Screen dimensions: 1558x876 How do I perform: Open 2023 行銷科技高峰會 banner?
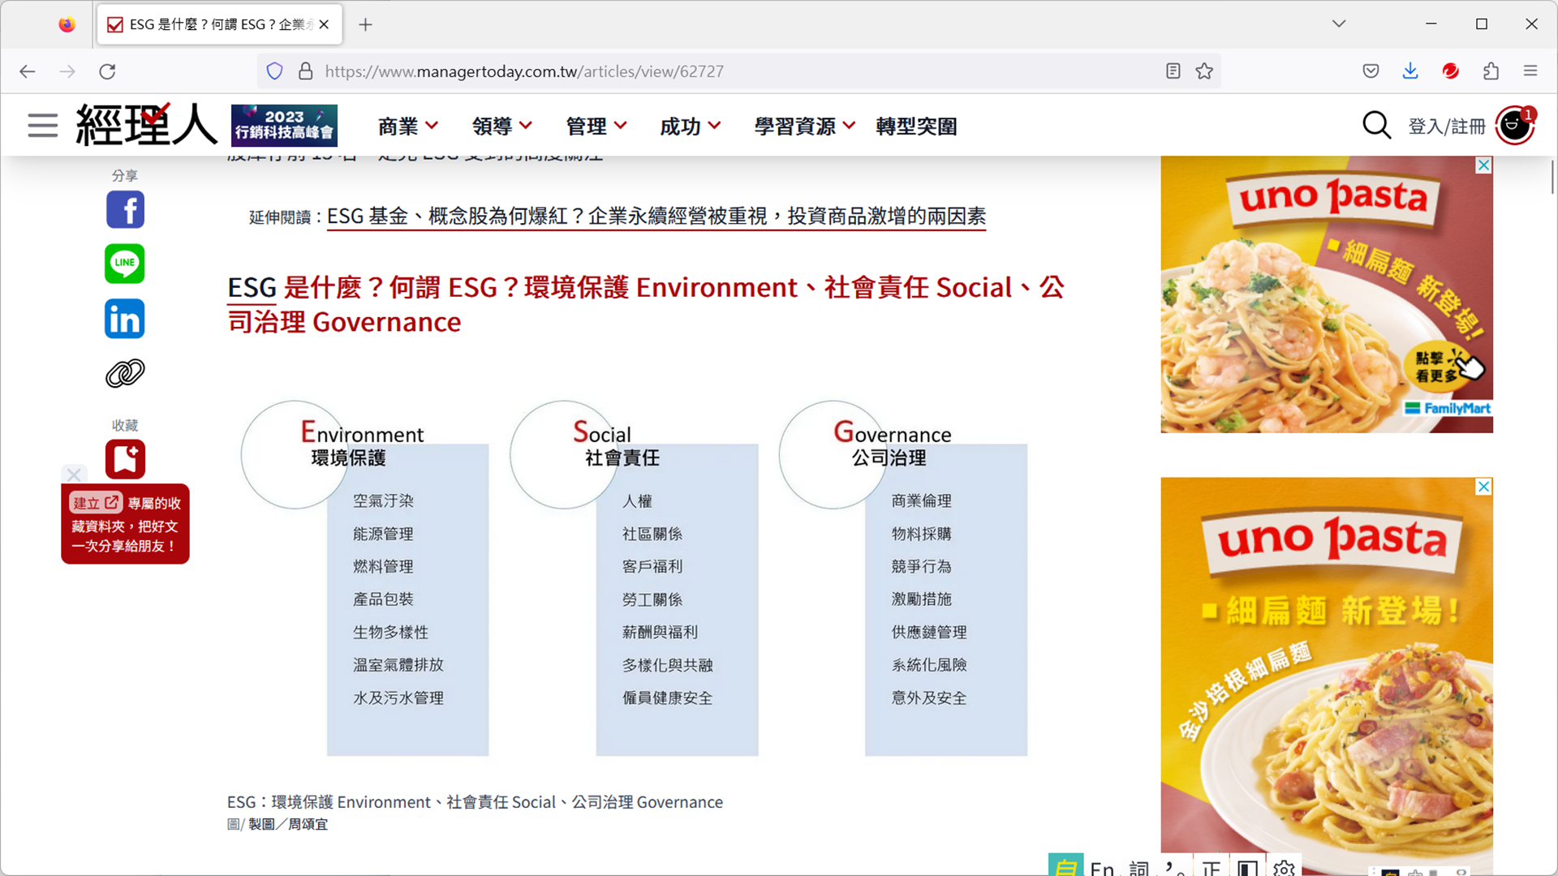284,125
